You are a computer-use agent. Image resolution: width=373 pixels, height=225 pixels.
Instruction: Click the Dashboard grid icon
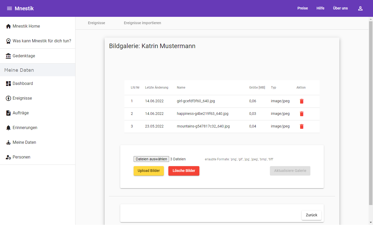(8, 84)
